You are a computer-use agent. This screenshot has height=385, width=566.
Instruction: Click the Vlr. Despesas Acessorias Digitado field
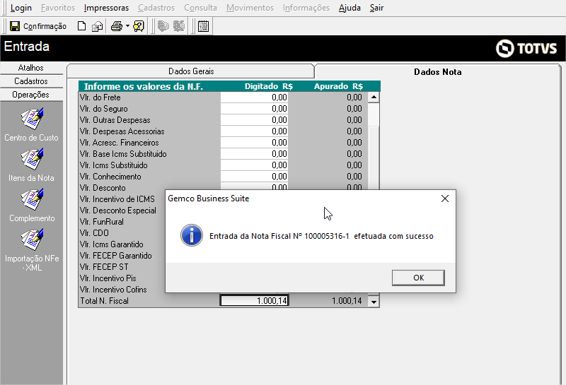pos(255,131)
